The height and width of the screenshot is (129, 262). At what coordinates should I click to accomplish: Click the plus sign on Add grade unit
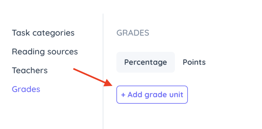[123, 95]
